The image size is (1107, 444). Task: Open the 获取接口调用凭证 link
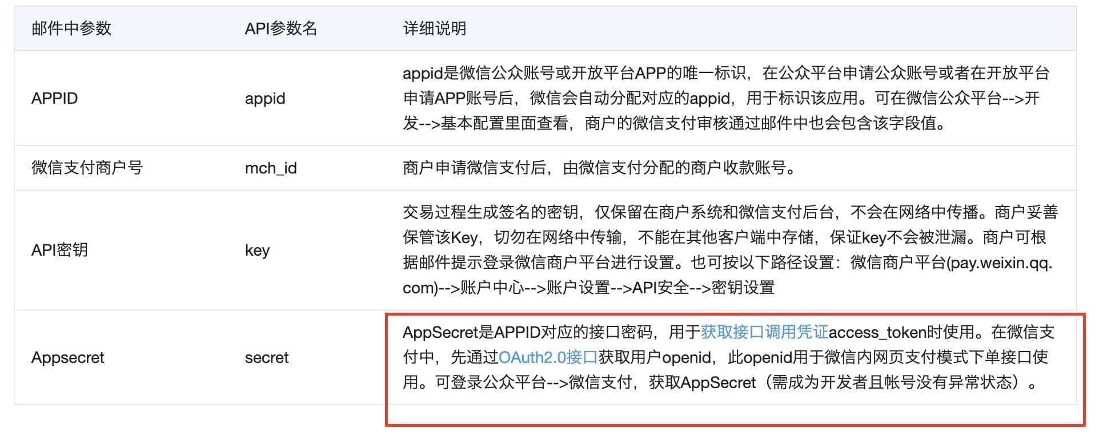click(764, 332)
